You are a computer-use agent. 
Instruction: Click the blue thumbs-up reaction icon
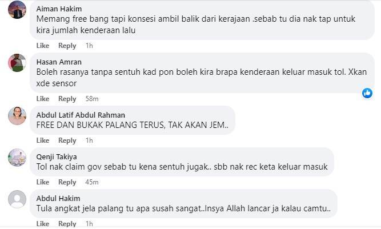tap(367, 93)
